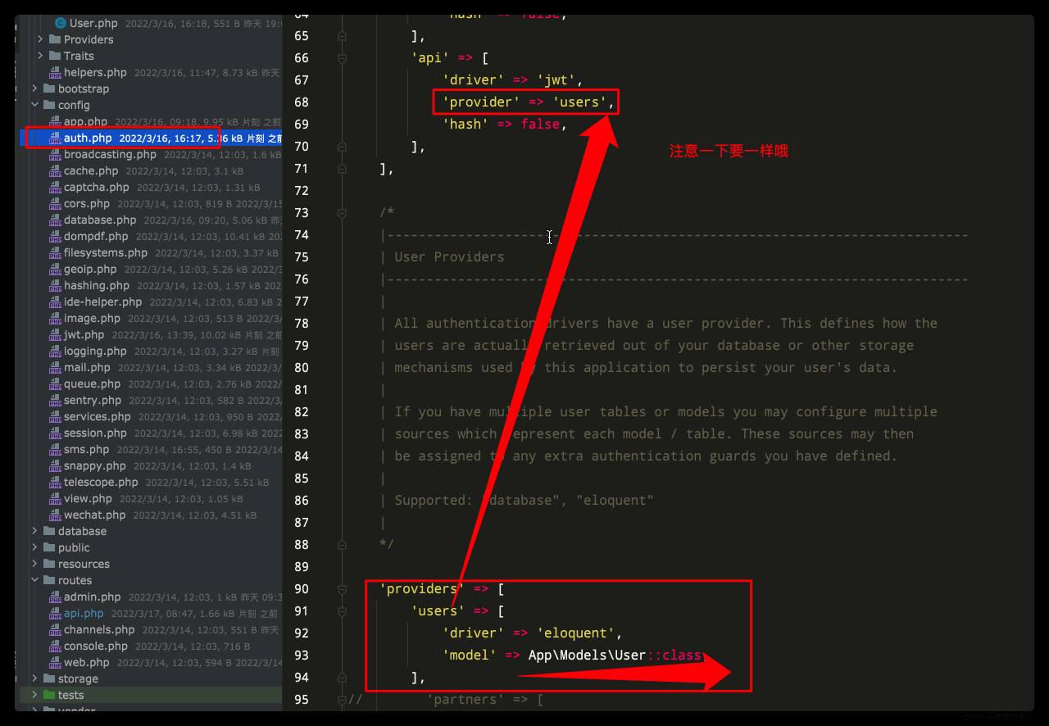1049x726 pixels.
Task: Click the 'hash' => false entry on line 69
Action: coord(505,125)
